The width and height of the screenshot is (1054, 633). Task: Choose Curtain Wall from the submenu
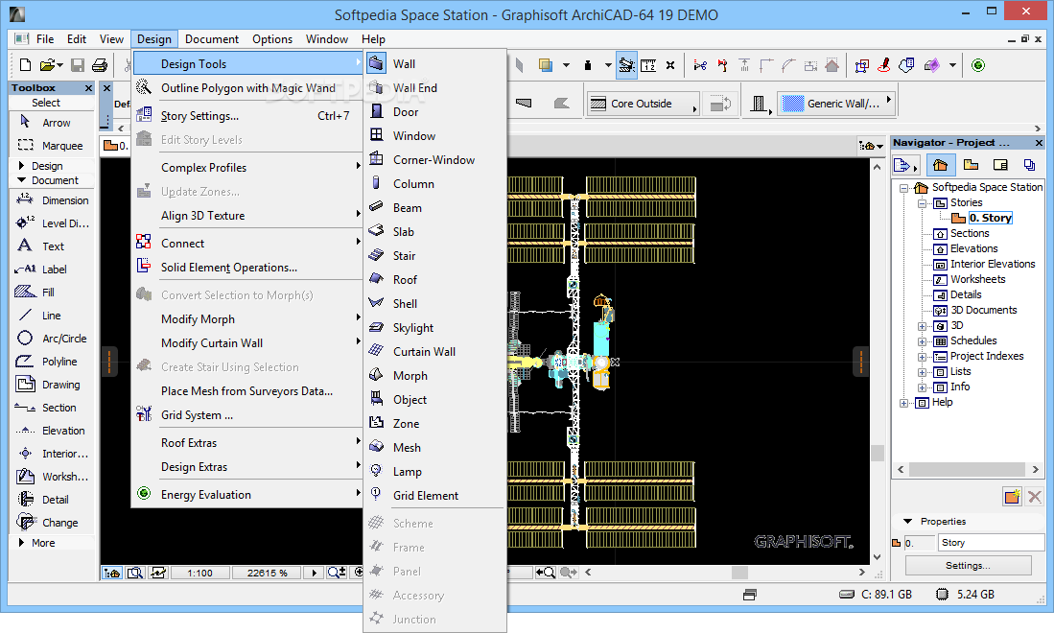(434, 351)
